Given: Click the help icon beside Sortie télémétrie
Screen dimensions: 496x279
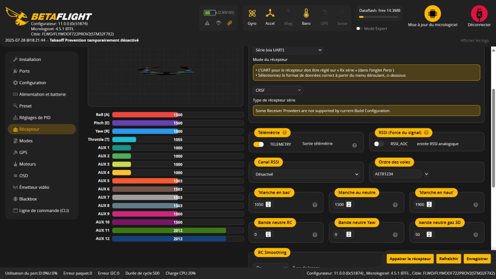Looking at the screenshot, I should (355, 145).
